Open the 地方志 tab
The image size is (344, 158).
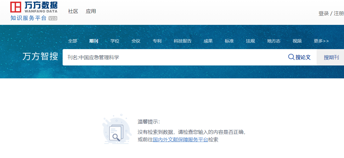pyautogui.click(x=274, y=41)
